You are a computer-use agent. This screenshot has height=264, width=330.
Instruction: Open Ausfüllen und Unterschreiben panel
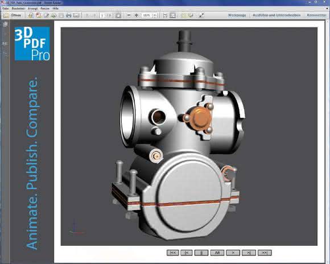[277, 15]
